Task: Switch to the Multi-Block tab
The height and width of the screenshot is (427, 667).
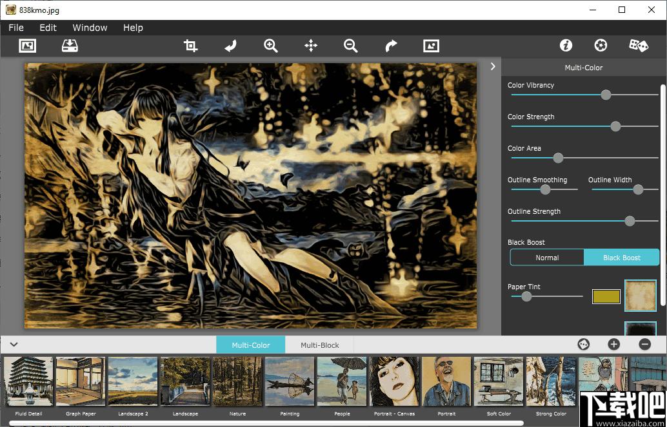Action: [320, 345]
